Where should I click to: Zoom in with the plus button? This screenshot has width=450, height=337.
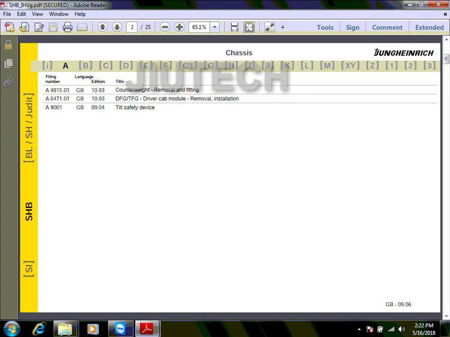coord(179,27)
